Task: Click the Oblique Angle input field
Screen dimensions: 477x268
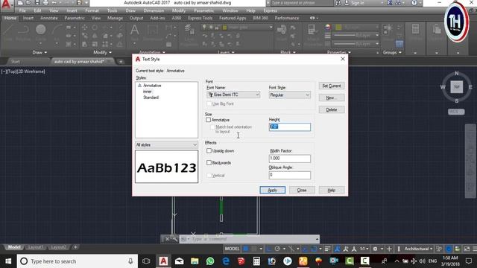Action: click(x=290, y=175)
